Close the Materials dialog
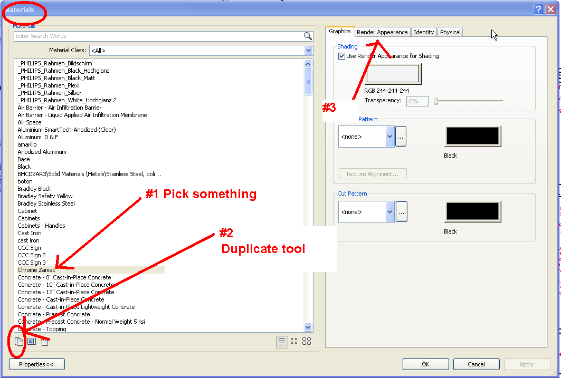Image resolution: width=561 pixels, height=378 pixels. pyautogui.click(x=550, y=9)
